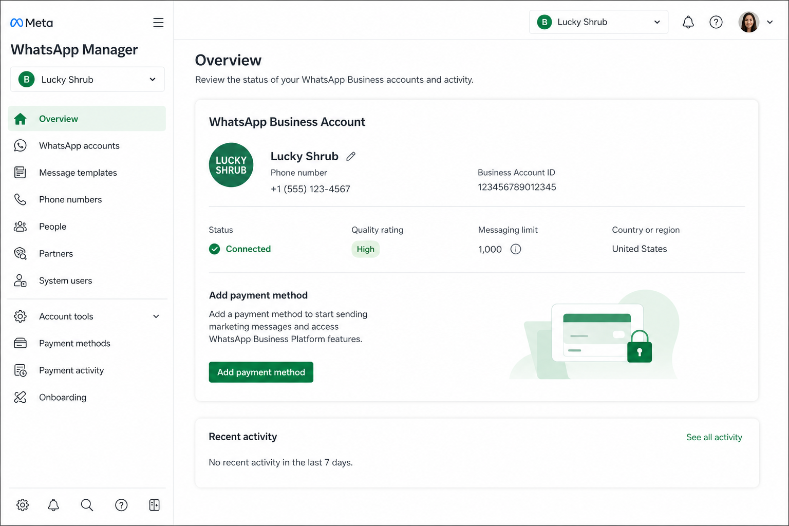789x526 pixels.
Task: Open help question mark in top header
Action: point(716,22)
